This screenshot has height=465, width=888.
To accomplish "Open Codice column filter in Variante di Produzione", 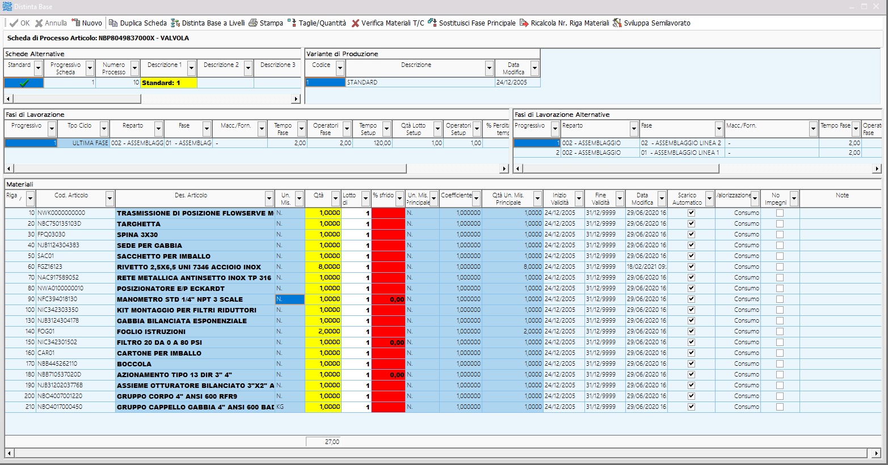I will click(340, 69).
